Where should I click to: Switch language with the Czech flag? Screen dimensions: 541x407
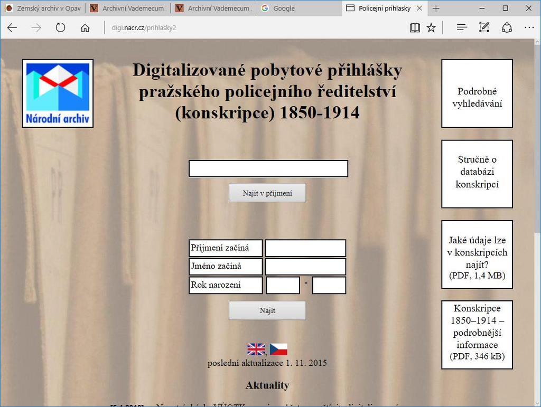[x=278, y=349]
